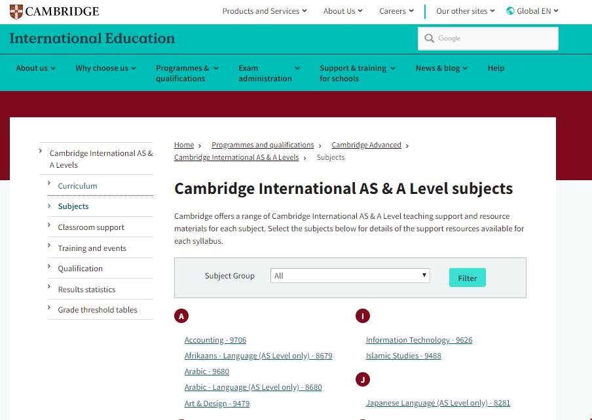This screenshot has width=592, height=420.
Task: Open the Accounting - 9706 subject link
Action: [x=215, y=340]
